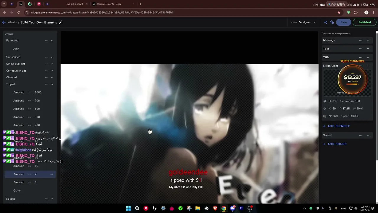Collapse the Followed event section
Viewport: 378px width, 213px height.
[52, 41]
